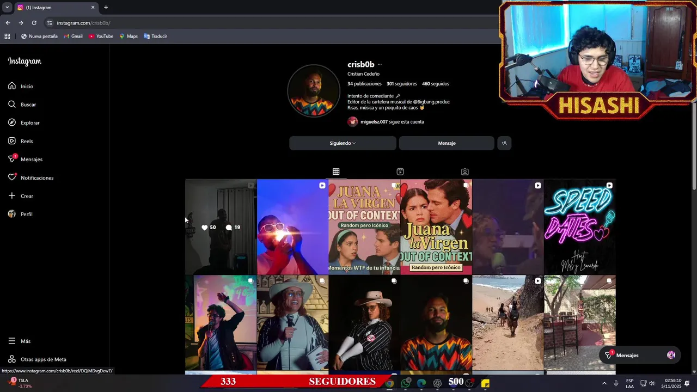Open the apps grid in bookmarks bar
The width and height of the screenshot is (697, 392).
click(7, 36)
